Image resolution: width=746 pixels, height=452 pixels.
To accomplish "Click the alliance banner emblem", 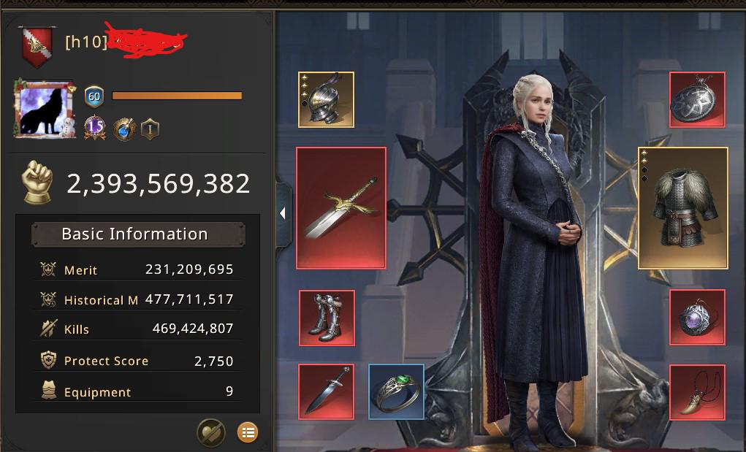I will click(37, 47).
